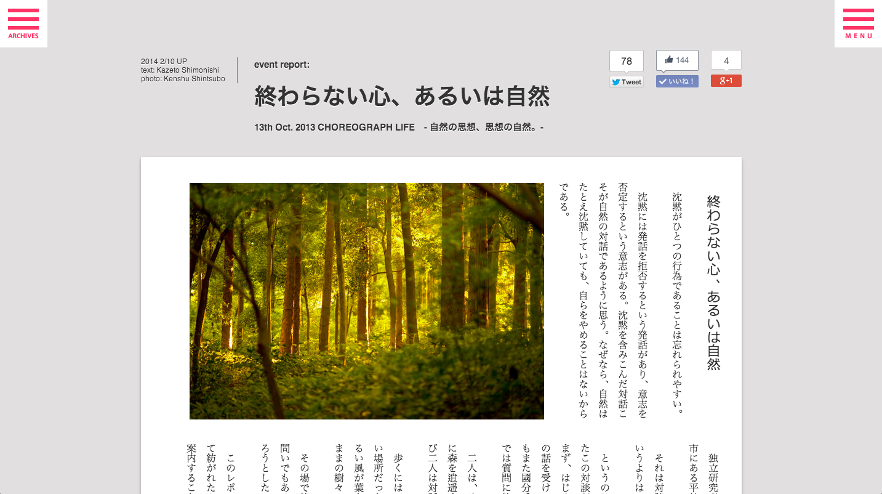882x494 pixels.
Task: Click the 'photo: Kenshu Shintsubo' credit
Action: pyautogui.click(x=183, y=79)
